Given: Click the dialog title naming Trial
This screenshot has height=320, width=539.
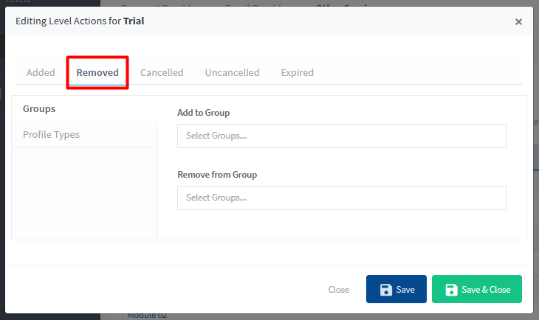Looking at the screenshot, I should point(80,21).
